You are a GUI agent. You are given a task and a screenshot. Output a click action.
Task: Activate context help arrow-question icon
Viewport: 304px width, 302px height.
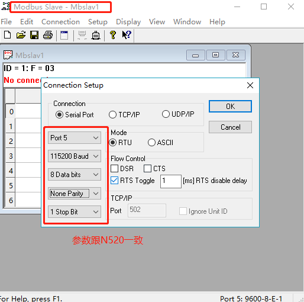127,35
